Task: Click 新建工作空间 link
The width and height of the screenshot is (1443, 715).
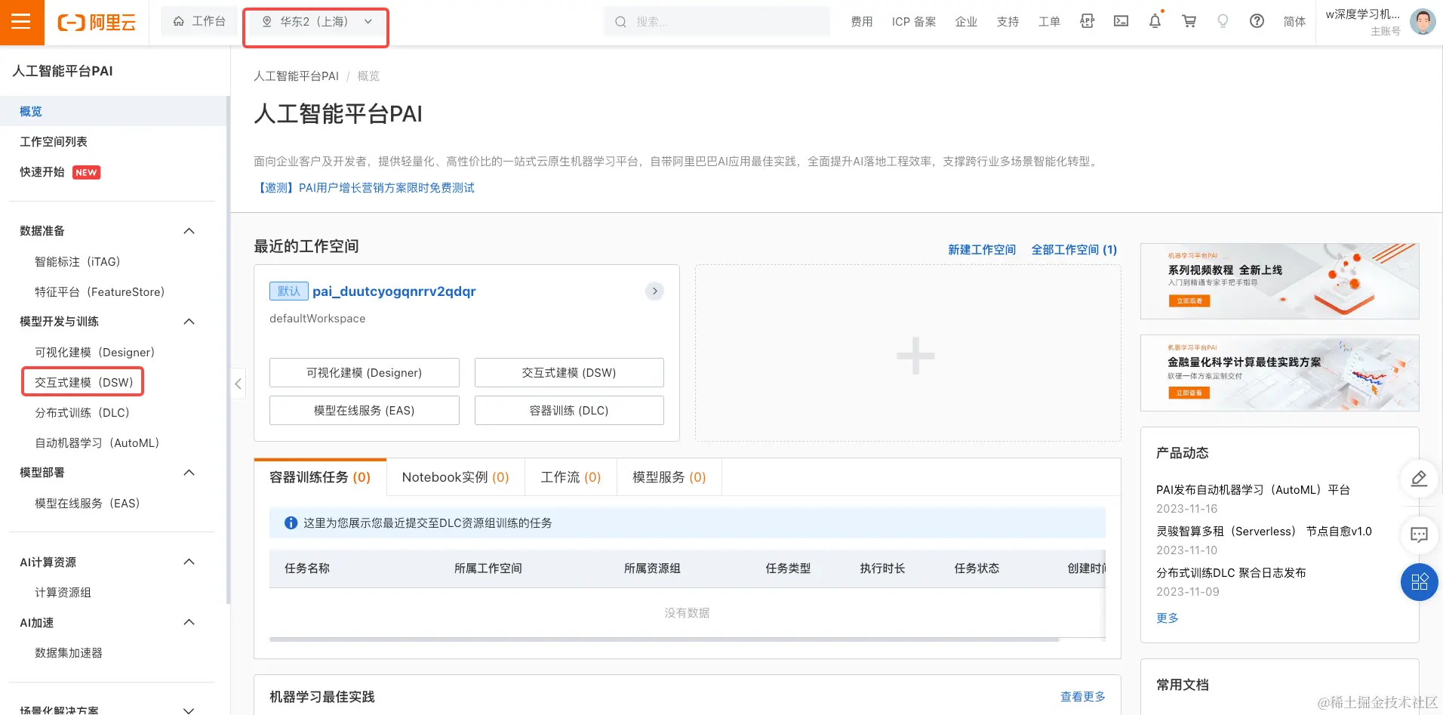Action: pos(982,249)
